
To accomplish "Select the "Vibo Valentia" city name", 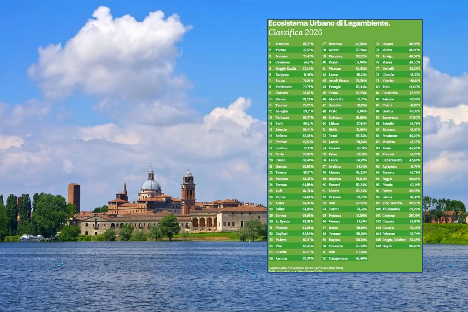I will click(x=392, y=203).
